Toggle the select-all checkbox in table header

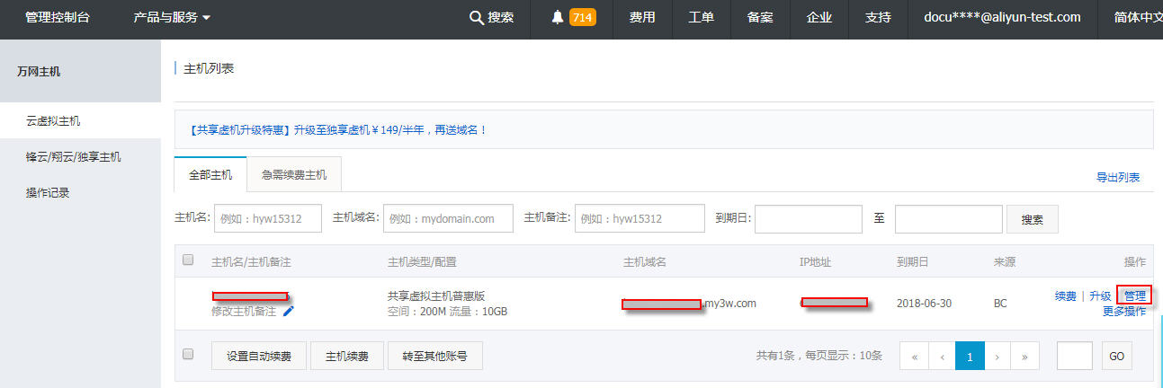(188, 260)
